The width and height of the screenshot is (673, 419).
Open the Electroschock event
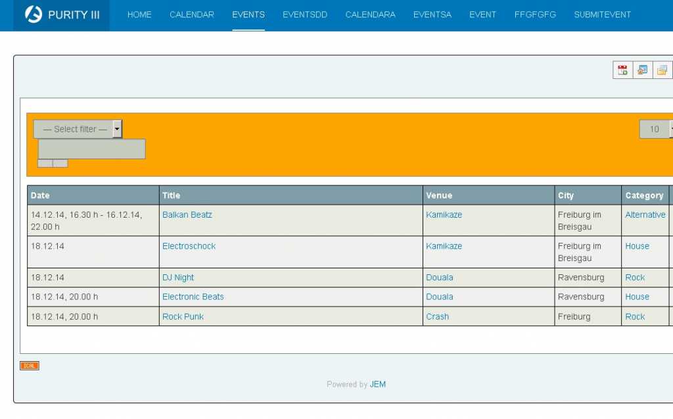coord(189,246)
